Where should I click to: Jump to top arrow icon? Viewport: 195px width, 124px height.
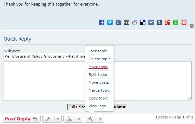192,26
